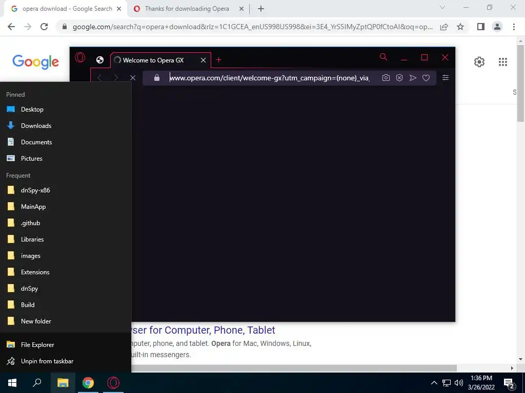This screenshot has height=393, width=525.
Task: Open Windows taskbar search
Action: (x=37, y=383)
